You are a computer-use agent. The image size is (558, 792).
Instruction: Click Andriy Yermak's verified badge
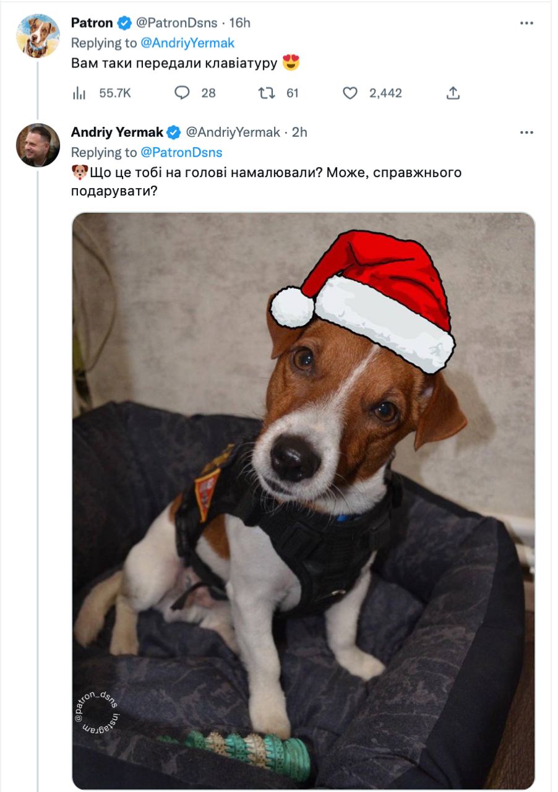click(174, 132)
